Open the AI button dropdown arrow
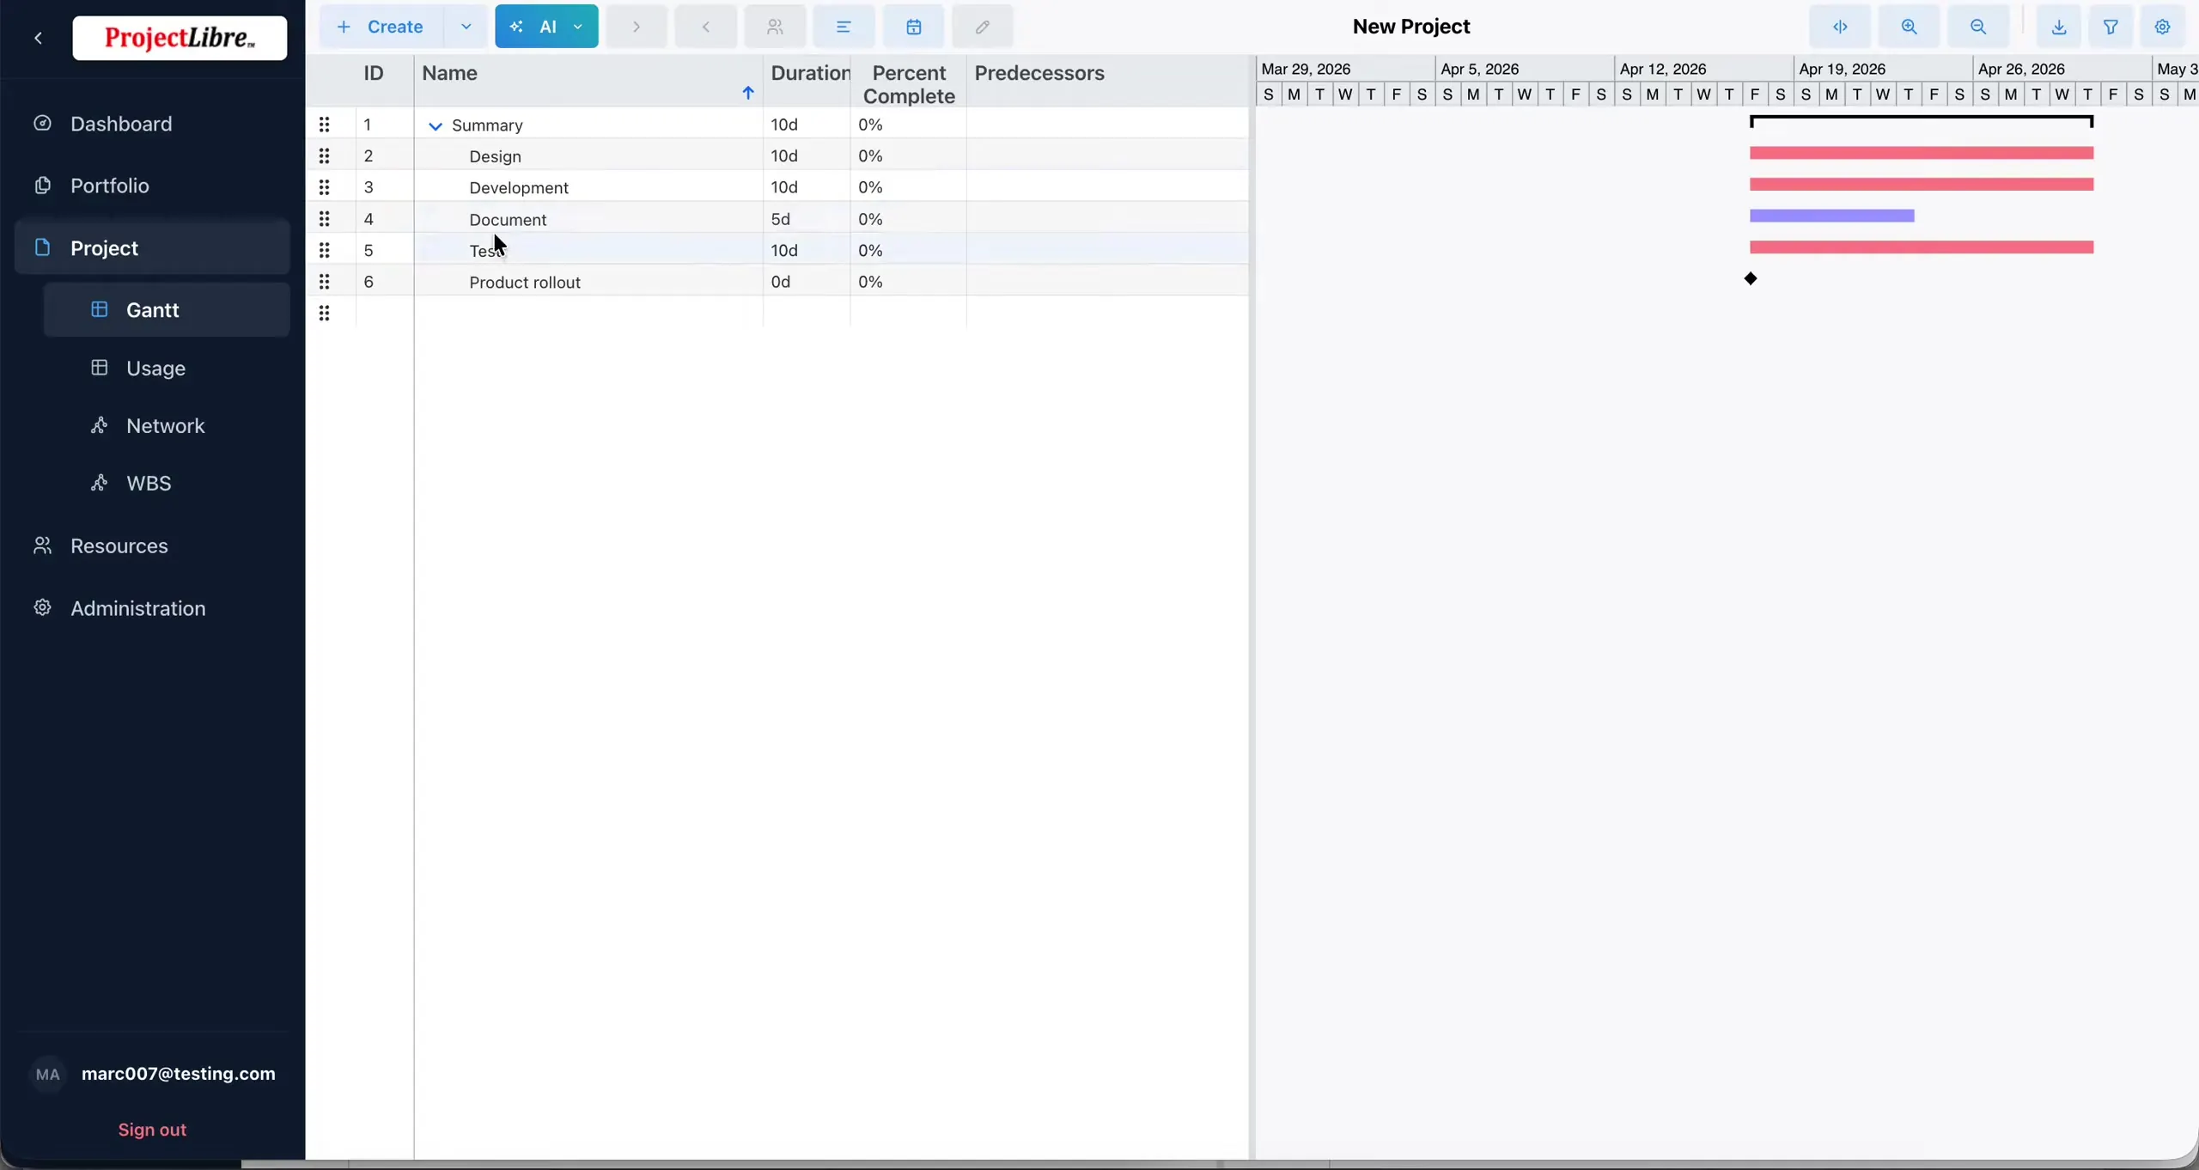 click(x=578, y=27)
